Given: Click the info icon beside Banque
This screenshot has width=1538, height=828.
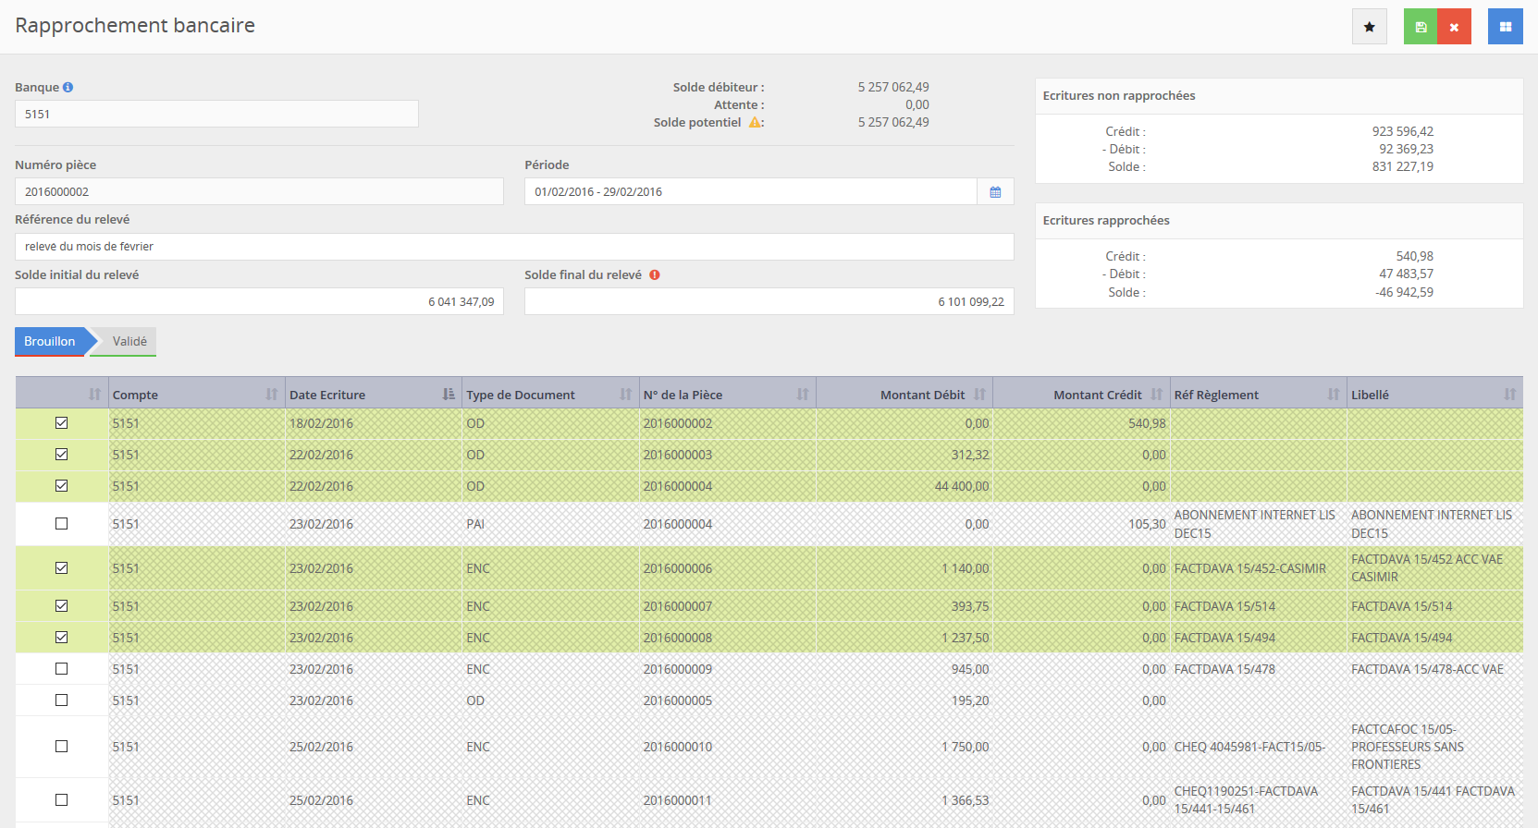Looking at the screenshot, I should click(x=68, y=88).
